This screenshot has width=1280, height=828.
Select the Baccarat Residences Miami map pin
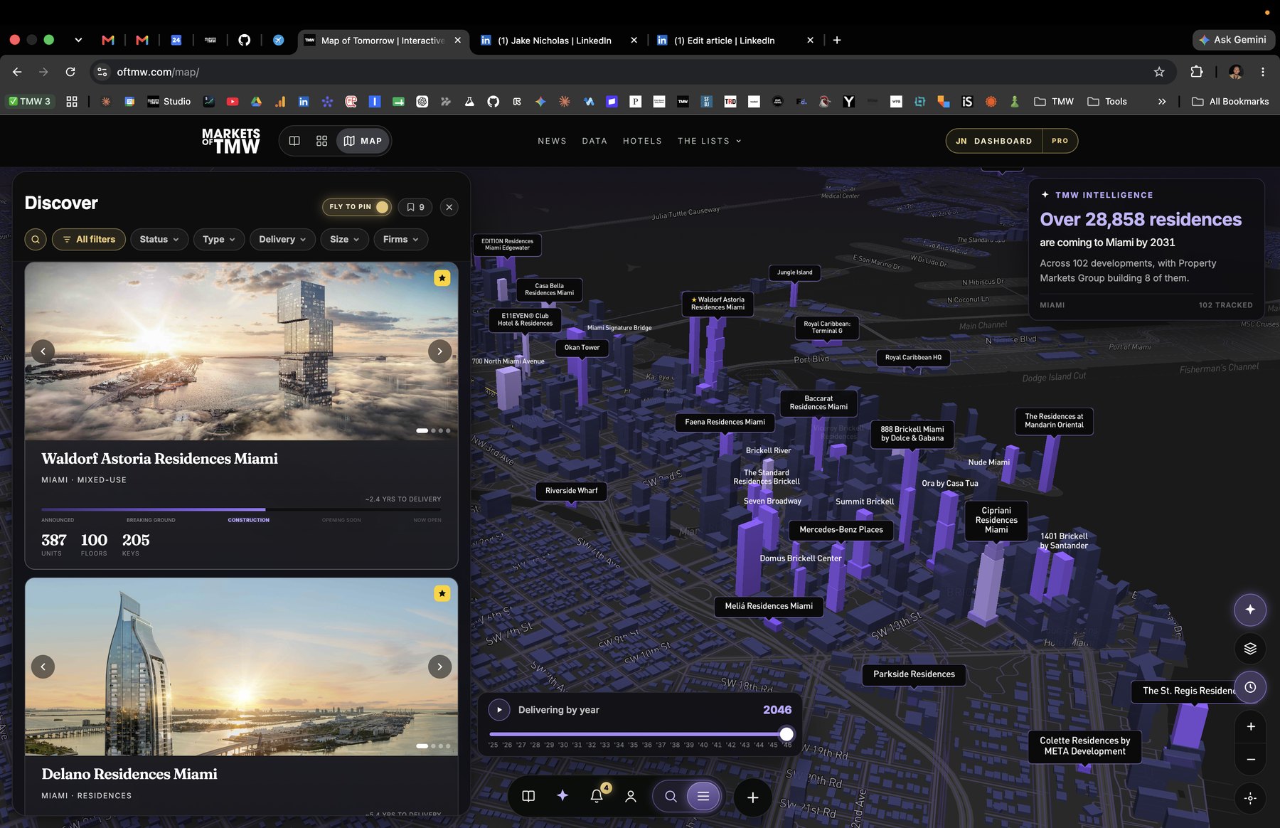click(818, 403)
